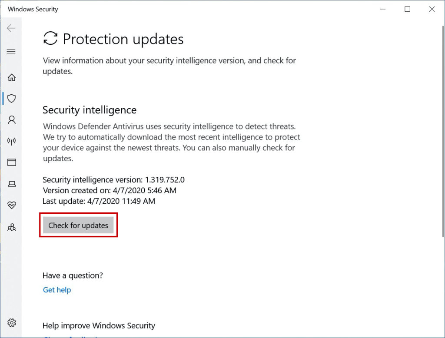The image size is (445, 338).
Task: Click the refresh icon beside Protection updates heading
Action: pyautogui.click(x=50, y=39)
